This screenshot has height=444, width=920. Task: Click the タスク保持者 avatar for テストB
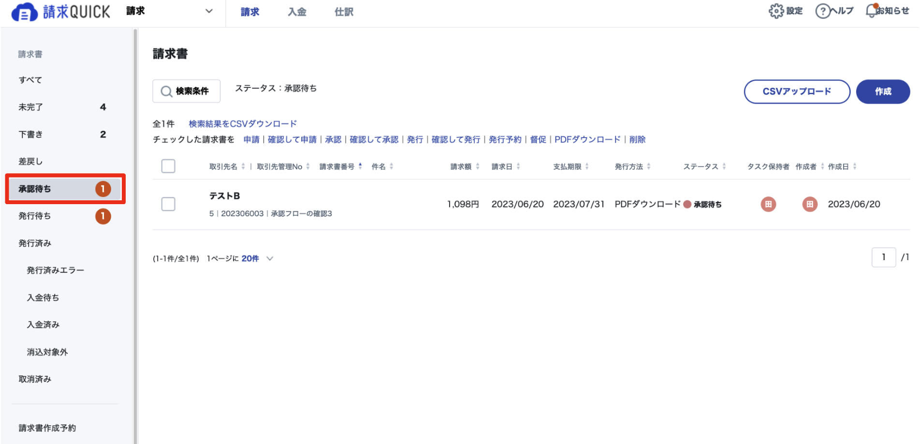coord(768,204)
